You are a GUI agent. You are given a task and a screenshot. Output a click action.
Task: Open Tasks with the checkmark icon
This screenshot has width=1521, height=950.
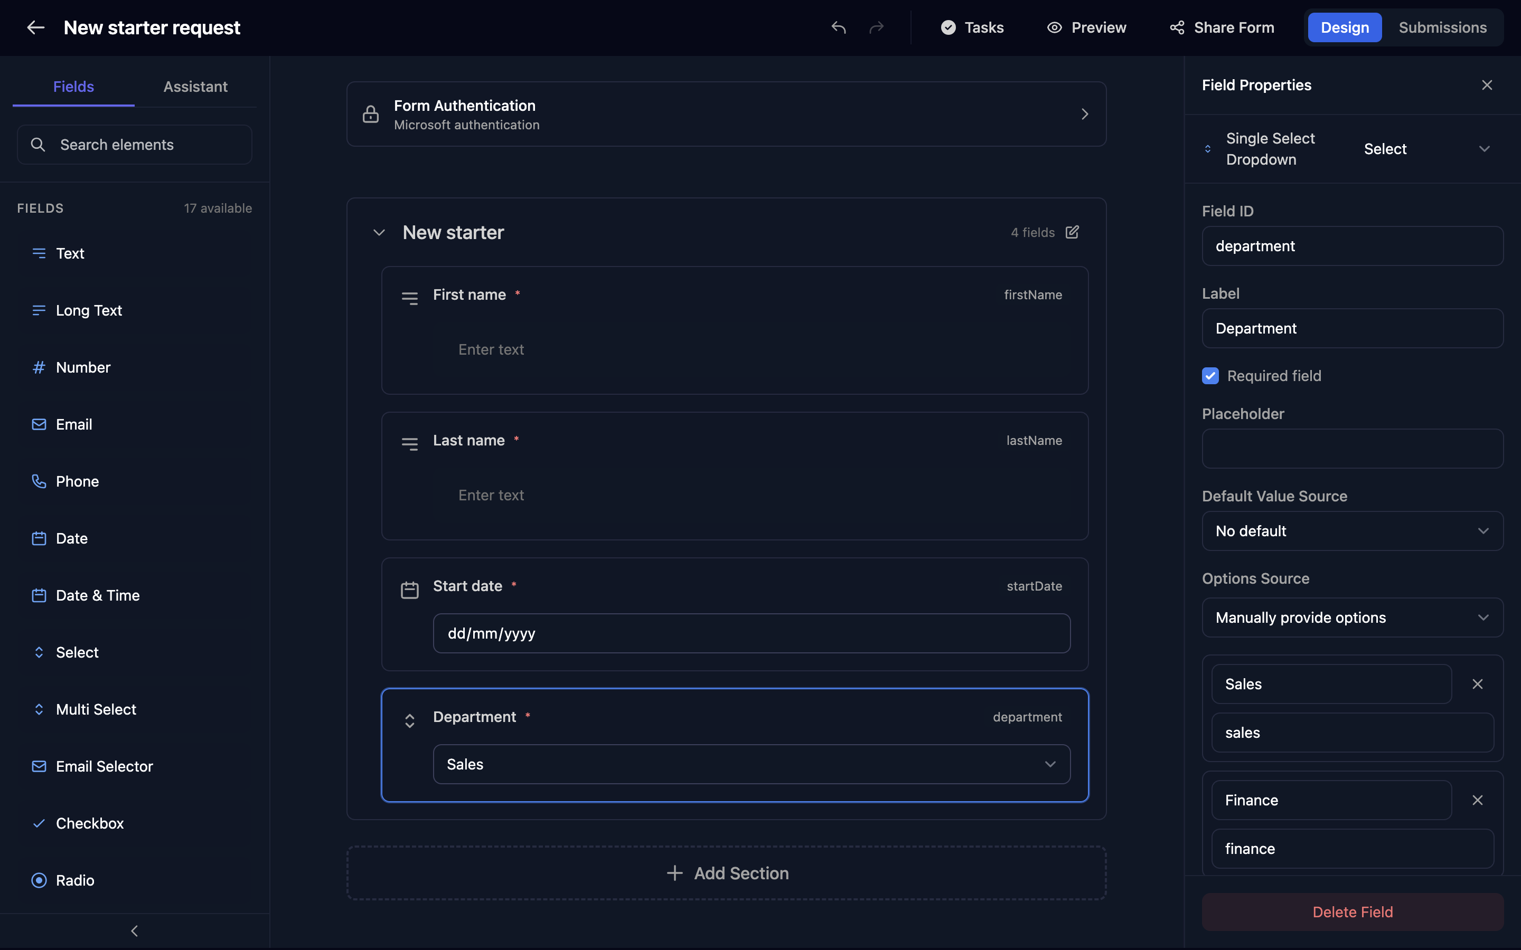(972, 27)
